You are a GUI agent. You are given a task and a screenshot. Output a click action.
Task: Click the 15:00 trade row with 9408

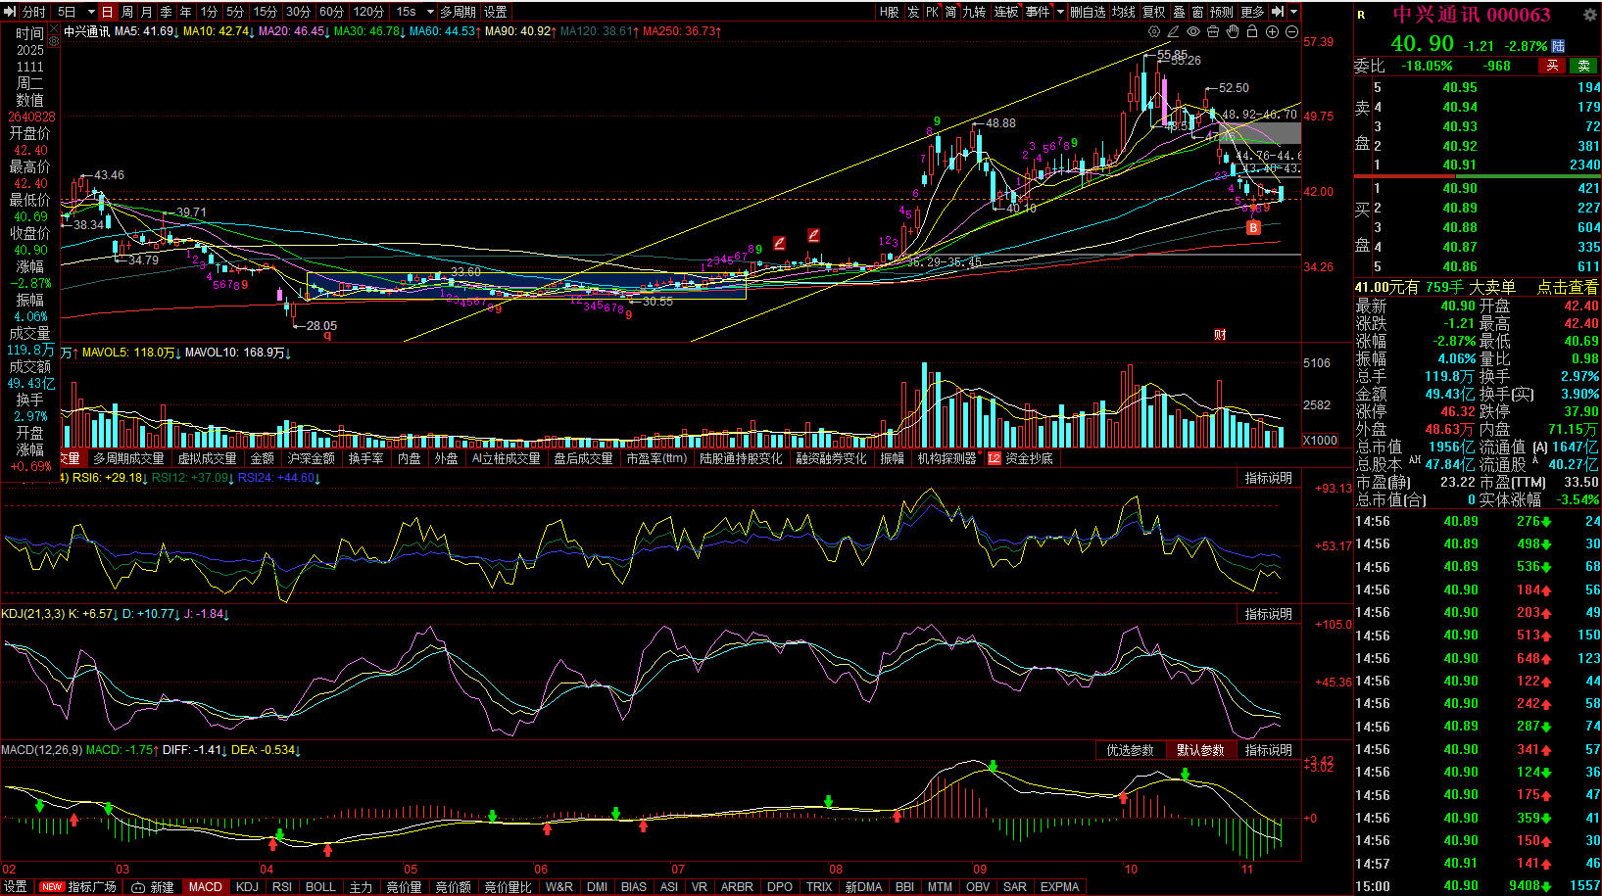(x=1478, y=885)
